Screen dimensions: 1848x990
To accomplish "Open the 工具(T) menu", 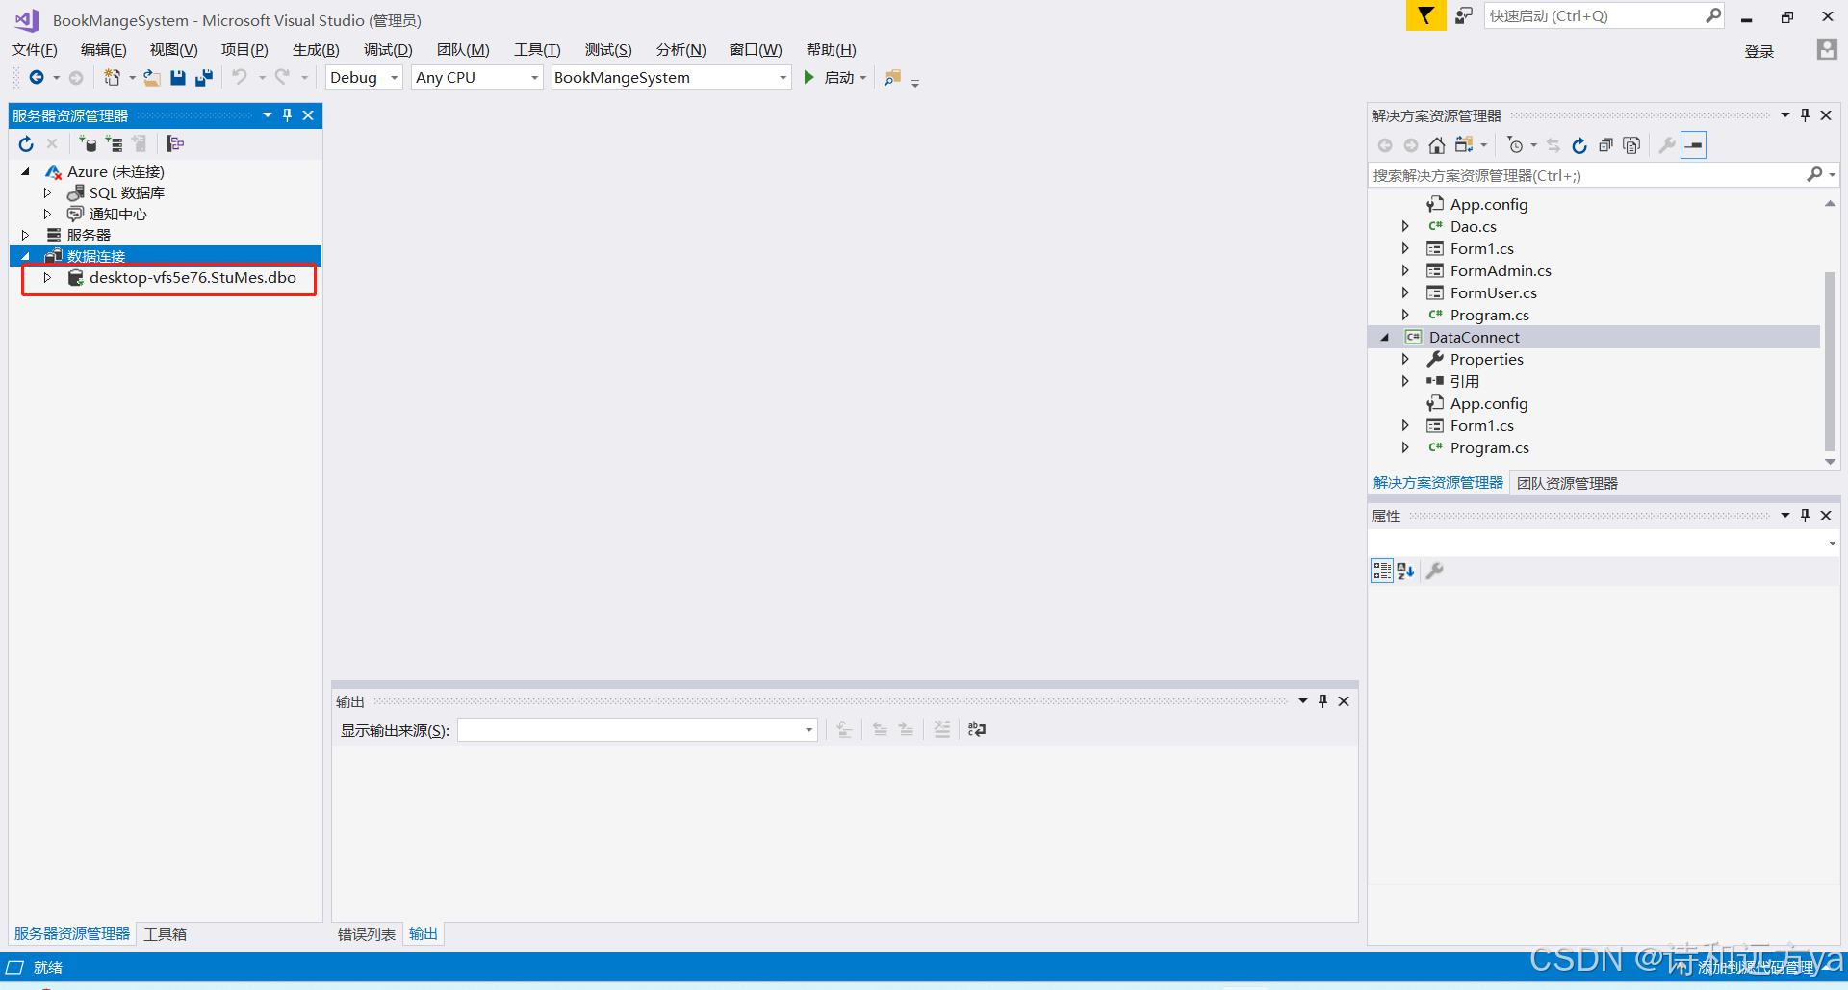I will pyautogui.click(x=537, y=50).
